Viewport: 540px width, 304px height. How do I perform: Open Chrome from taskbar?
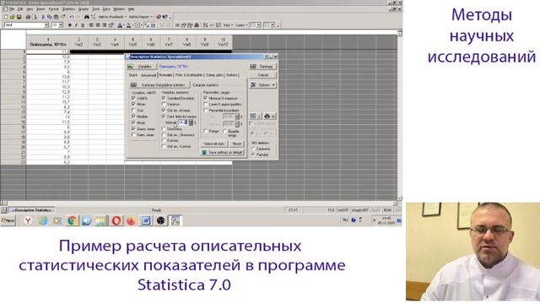pos(72,220)
